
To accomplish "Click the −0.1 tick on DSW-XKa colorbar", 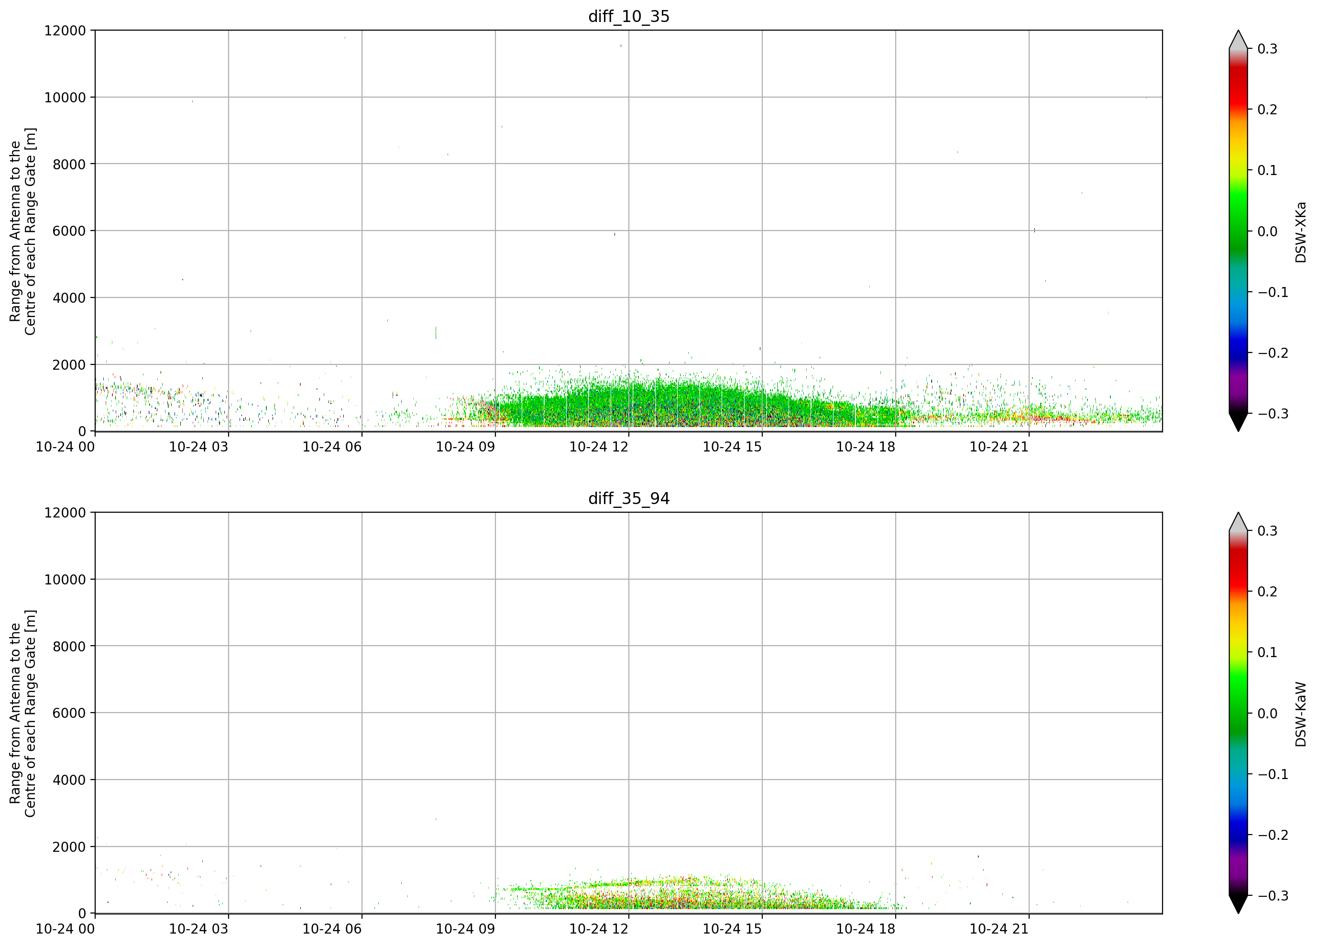I will (x=1273, y=292).
